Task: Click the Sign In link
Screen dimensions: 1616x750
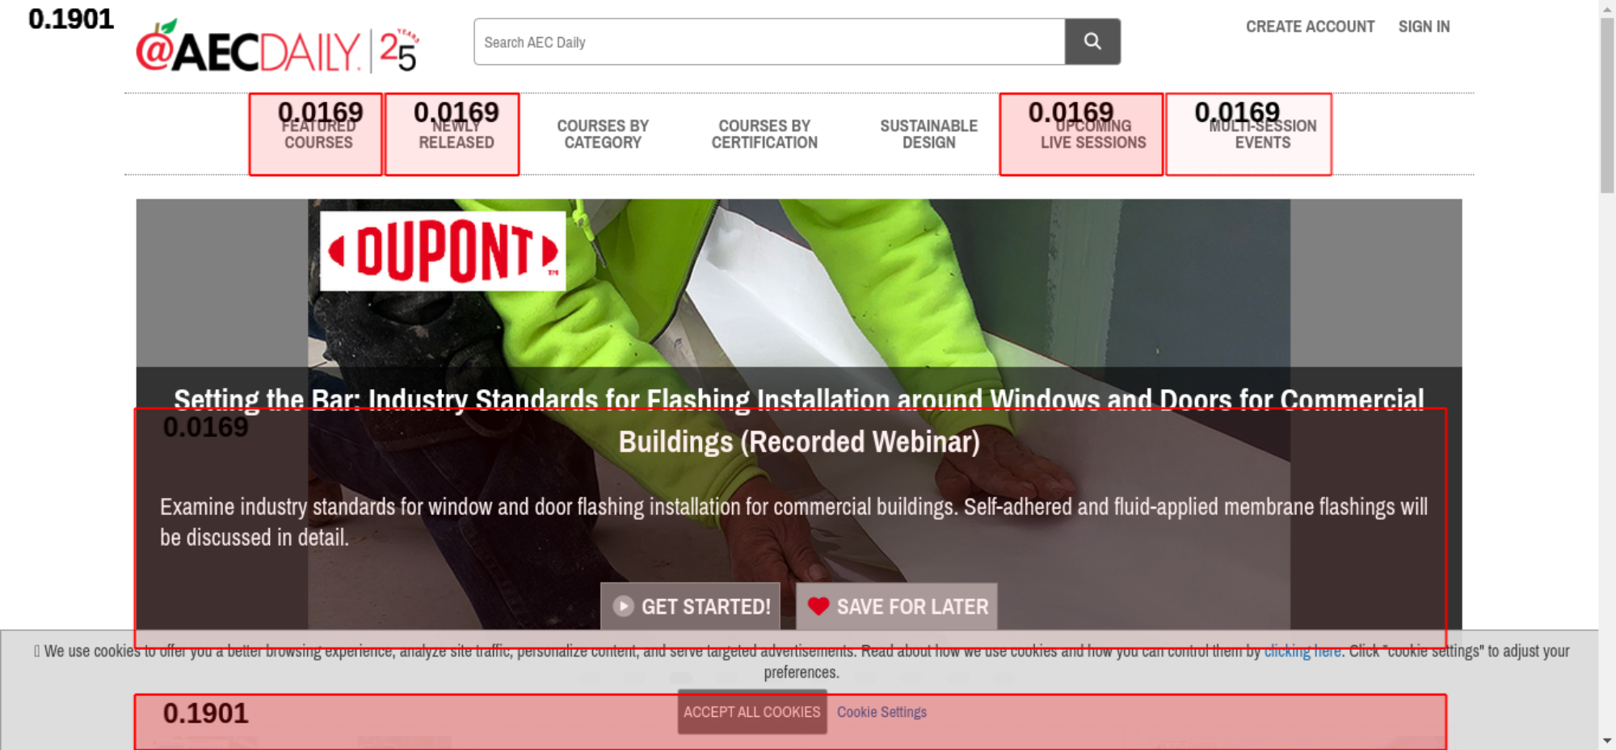Action: pyautogui.click(x=1424, y=27)
